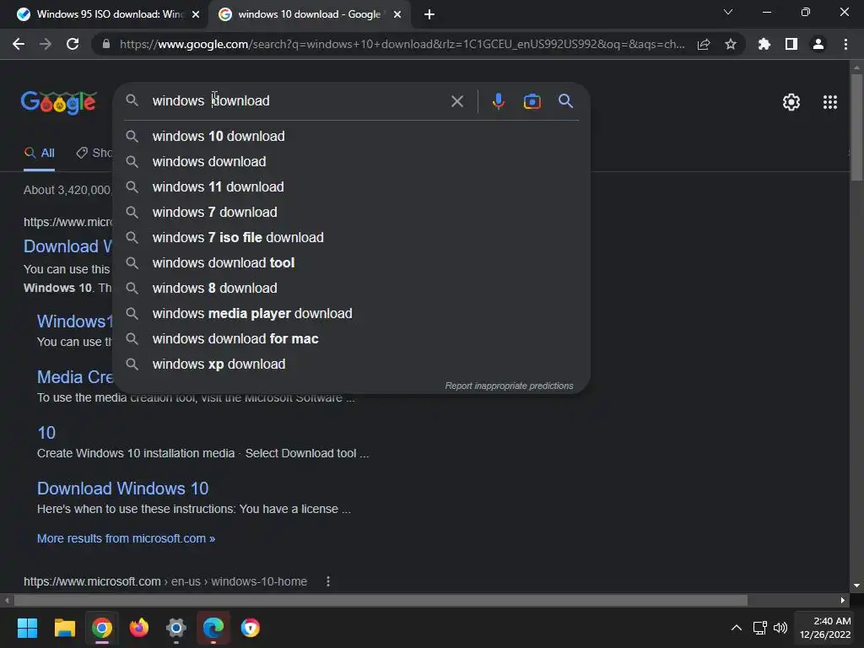Open Settings gear from the taskbar
The image size is (864, 648).
176,628
